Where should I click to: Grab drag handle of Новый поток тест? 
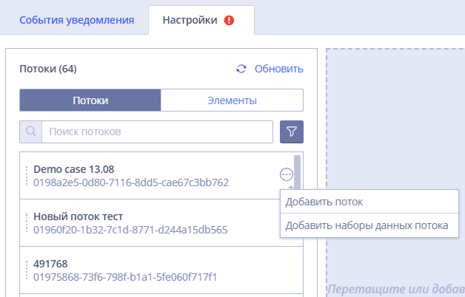(27, 223)
